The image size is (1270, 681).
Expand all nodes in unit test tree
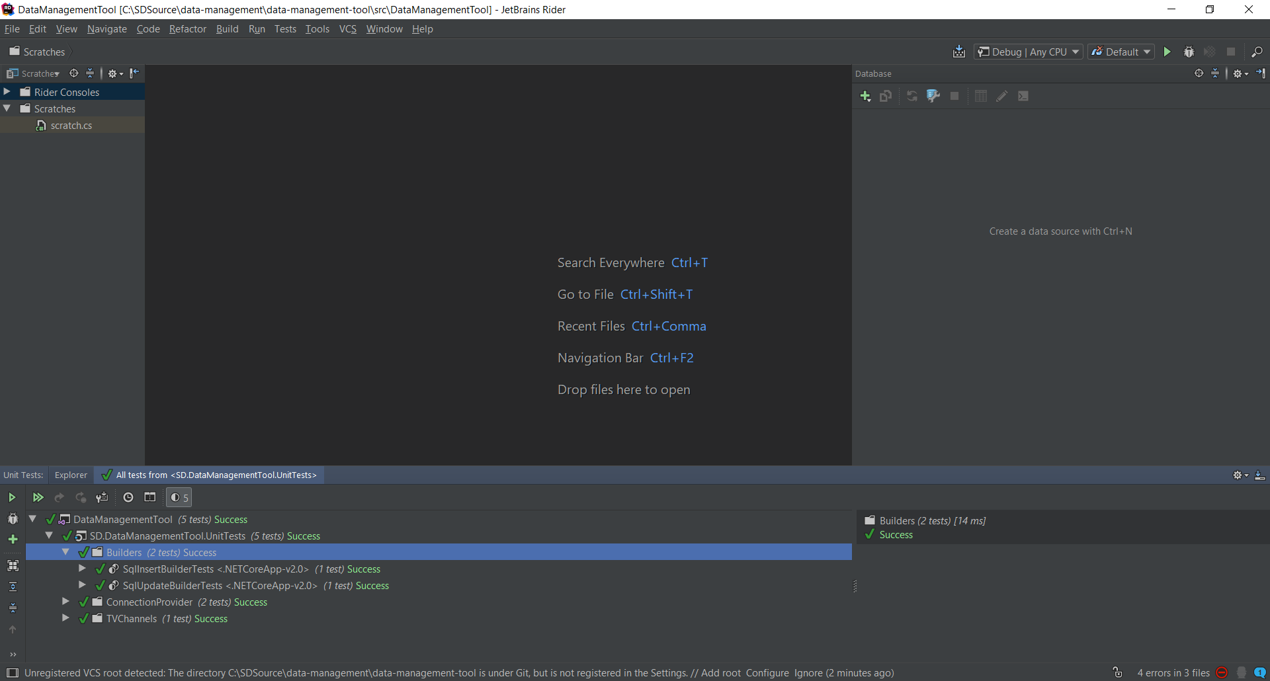13,586
